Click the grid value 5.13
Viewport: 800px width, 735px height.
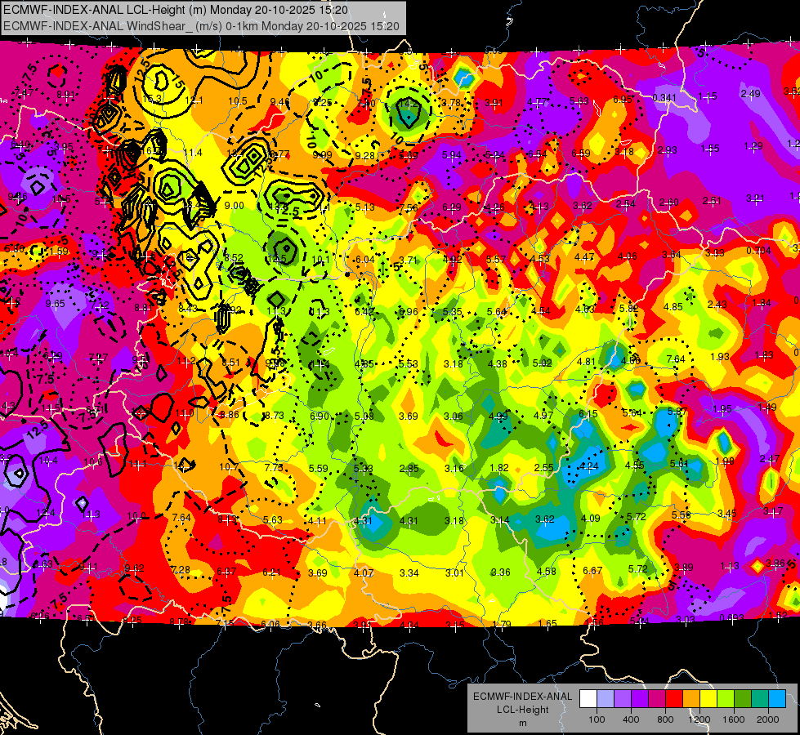coord(365,207)
